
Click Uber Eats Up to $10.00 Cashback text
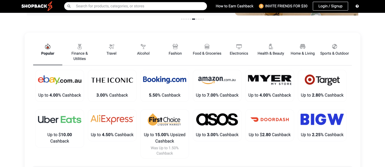[60, 138]
